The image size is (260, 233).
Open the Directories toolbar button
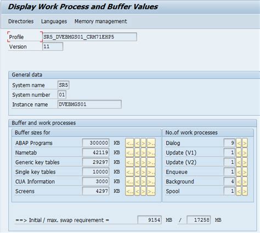(21, 21)
